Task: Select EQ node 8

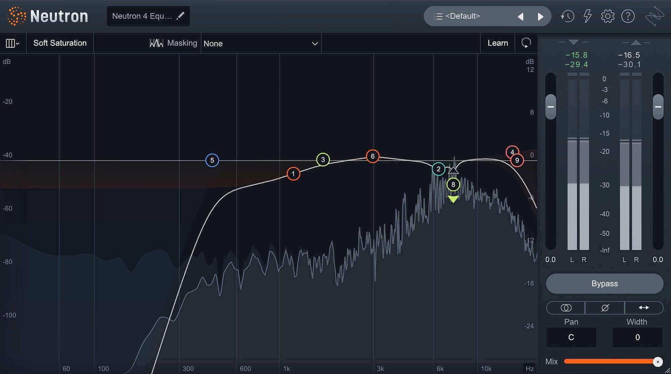Action: pos(453,184)
